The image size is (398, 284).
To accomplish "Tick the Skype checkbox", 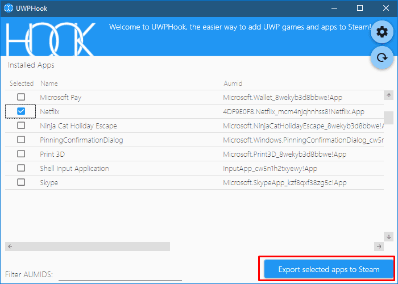I will click(x=21, y=182).
